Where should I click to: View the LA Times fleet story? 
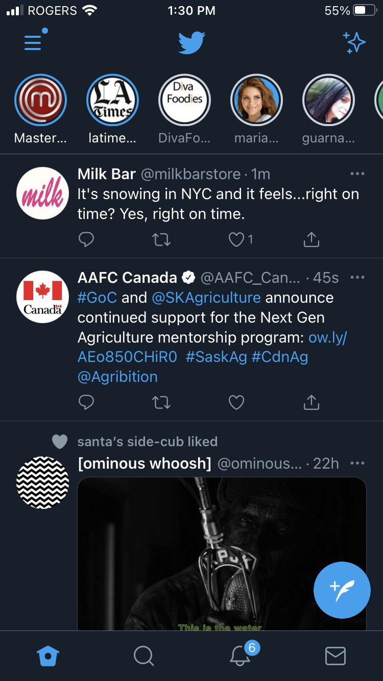[x=112, y=100]
